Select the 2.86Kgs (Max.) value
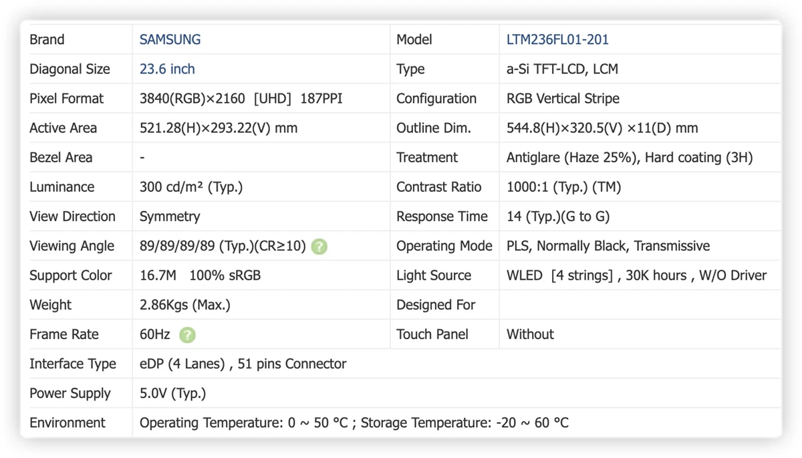This screenshot has width=802, height=458. [185, 304]
